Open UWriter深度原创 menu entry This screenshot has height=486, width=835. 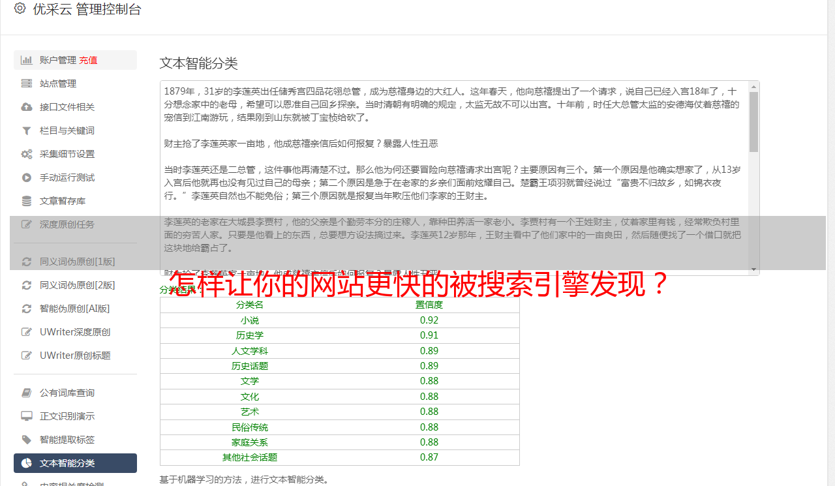pos(75,332)
